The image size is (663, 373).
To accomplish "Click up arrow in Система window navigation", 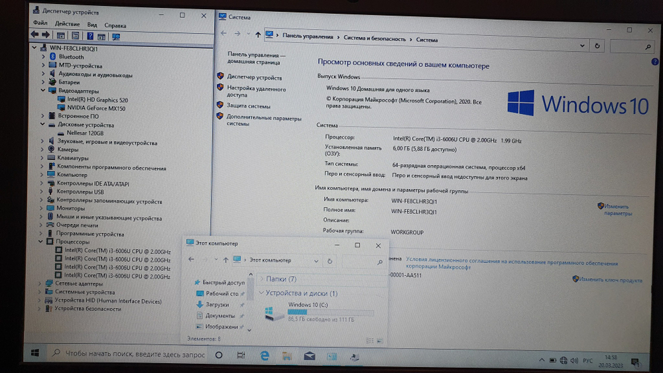I will (x=258, y=34).
